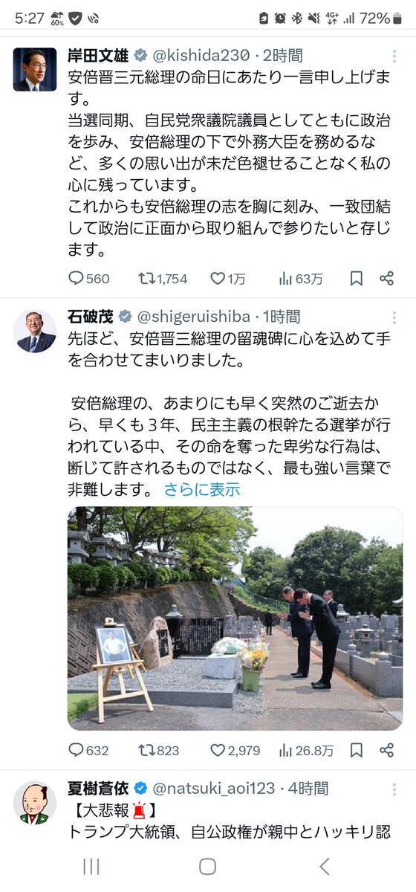Viewport: 416px width, 892px height.
Task: Like 石破茂's post with 2,979 likes
Action: [x=235, y=751]
